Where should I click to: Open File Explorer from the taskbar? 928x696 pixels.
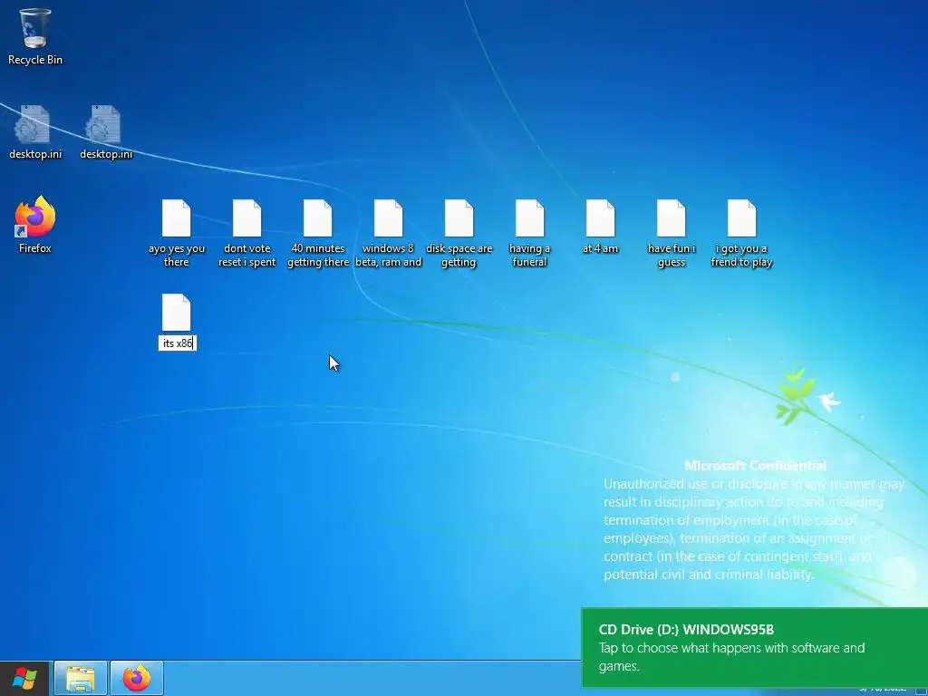pyautogui.click(x=81, y=678)
